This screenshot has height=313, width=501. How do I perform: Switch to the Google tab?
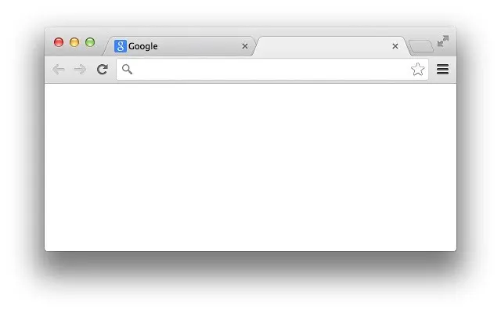click(x=179, y=46)
